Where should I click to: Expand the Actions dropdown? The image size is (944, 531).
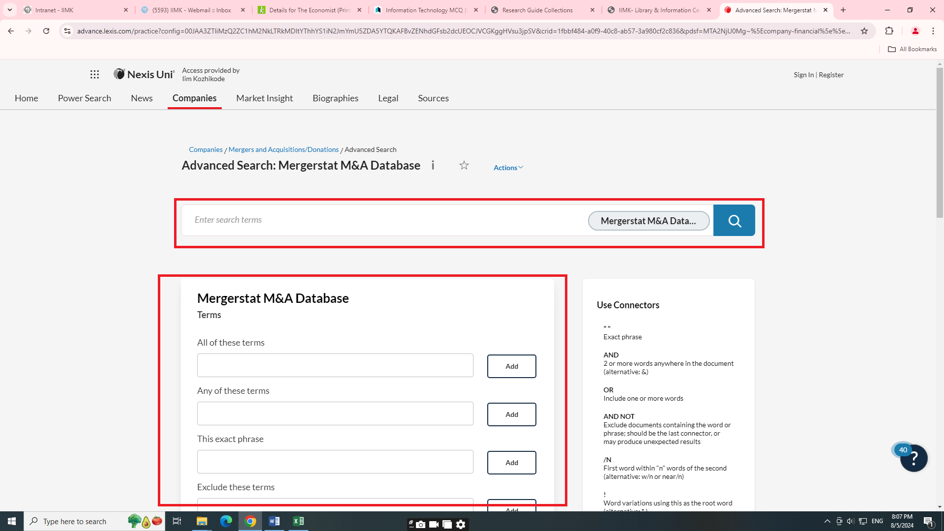[508, 168]
